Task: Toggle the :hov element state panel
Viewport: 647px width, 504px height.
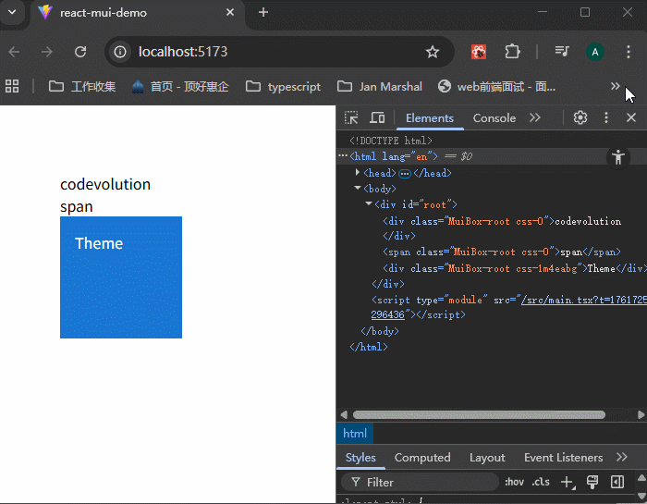Action: [515, 482]
